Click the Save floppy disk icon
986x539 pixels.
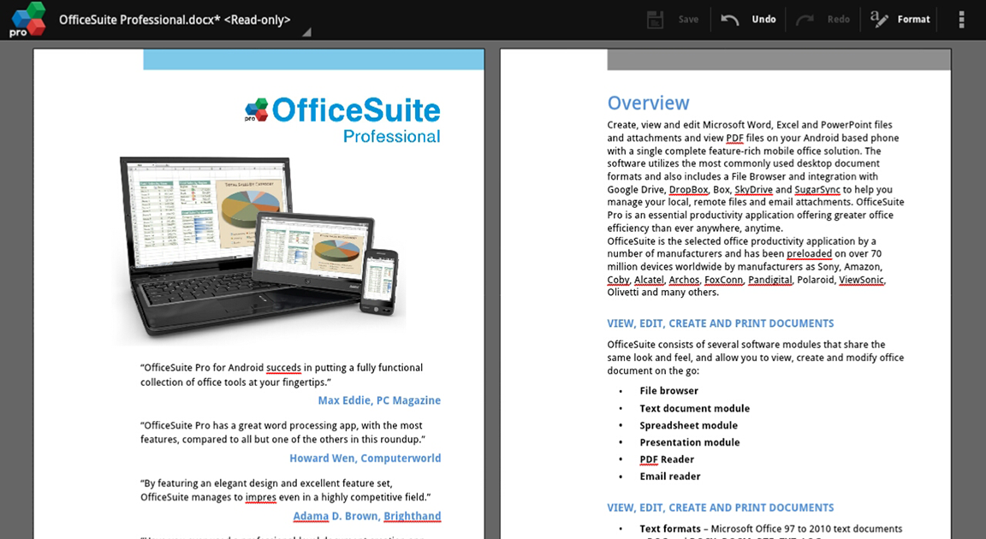pos(655,20)
